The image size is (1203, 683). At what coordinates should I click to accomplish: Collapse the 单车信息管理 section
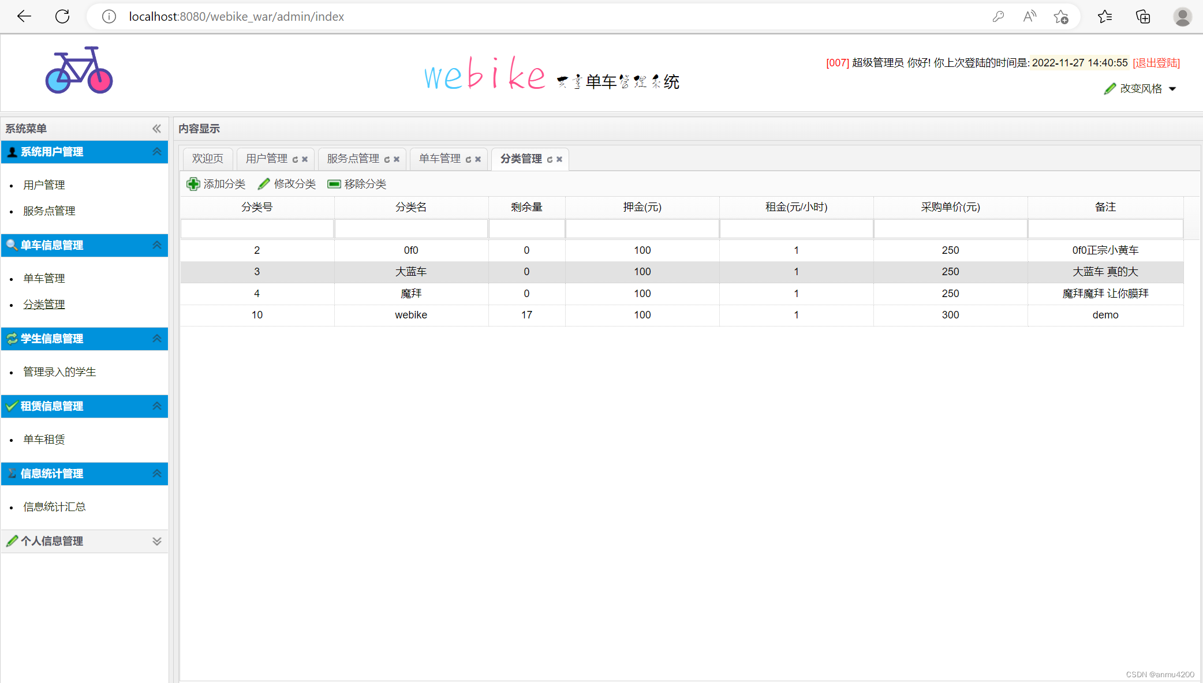(x=156, y=245)
